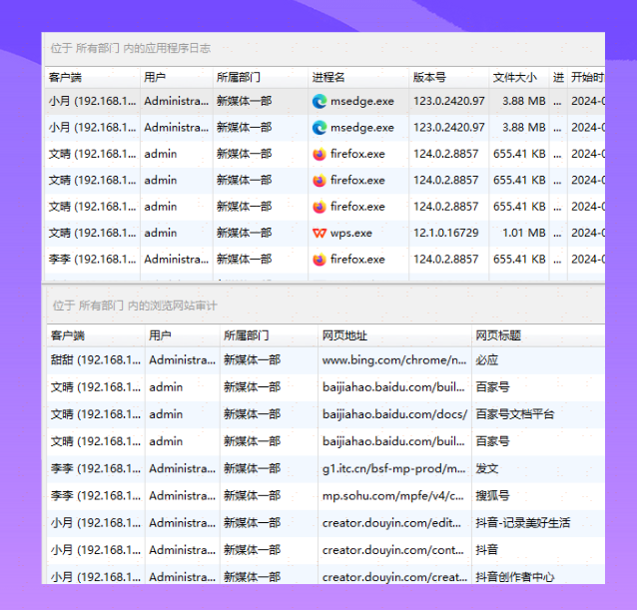Click the Firefox icon in 李李's application log row
Screen dimensions: 637x610
(319, 260)
